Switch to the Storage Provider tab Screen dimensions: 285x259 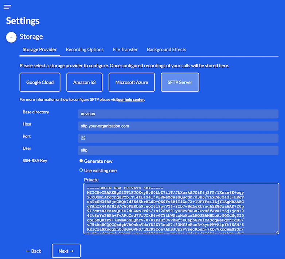coord(39,49)
